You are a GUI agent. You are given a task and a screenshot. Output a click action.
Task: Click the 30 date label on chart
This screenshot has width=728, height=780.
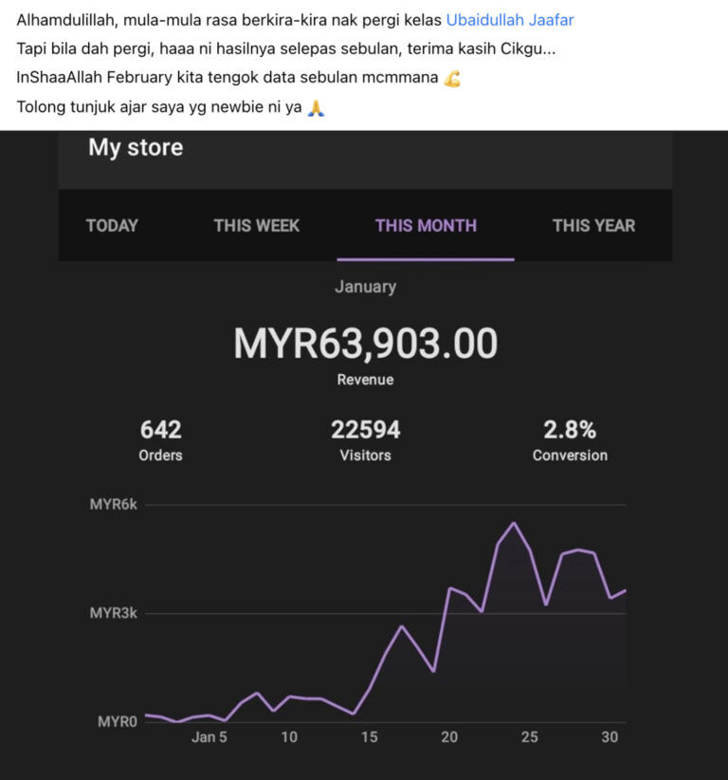coord(610,737)
